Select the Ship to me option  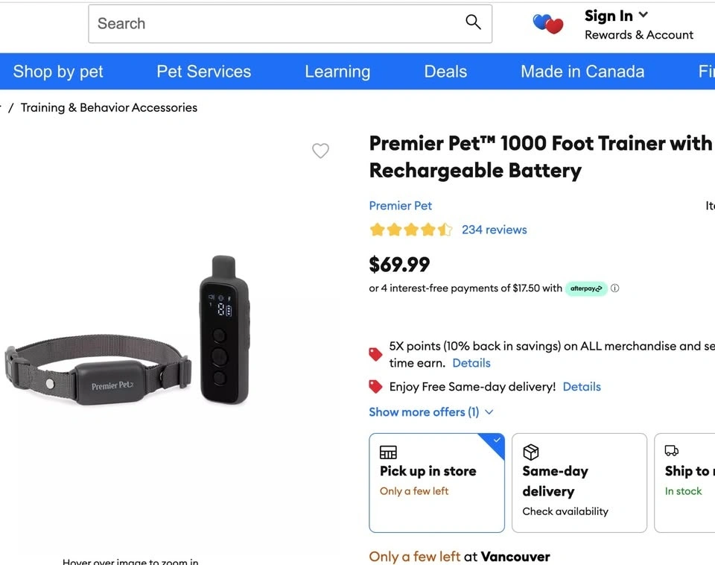click(685, 482)
